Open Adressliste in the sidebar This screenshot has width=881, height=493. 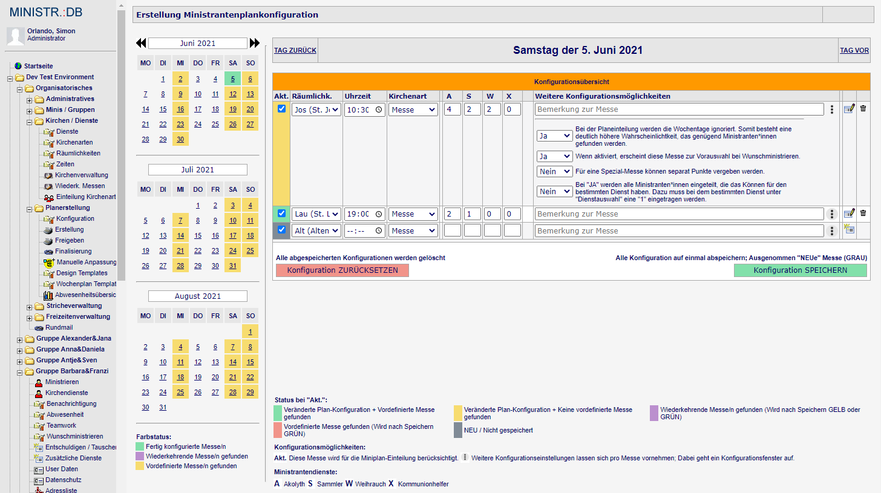tap(61, 491)
